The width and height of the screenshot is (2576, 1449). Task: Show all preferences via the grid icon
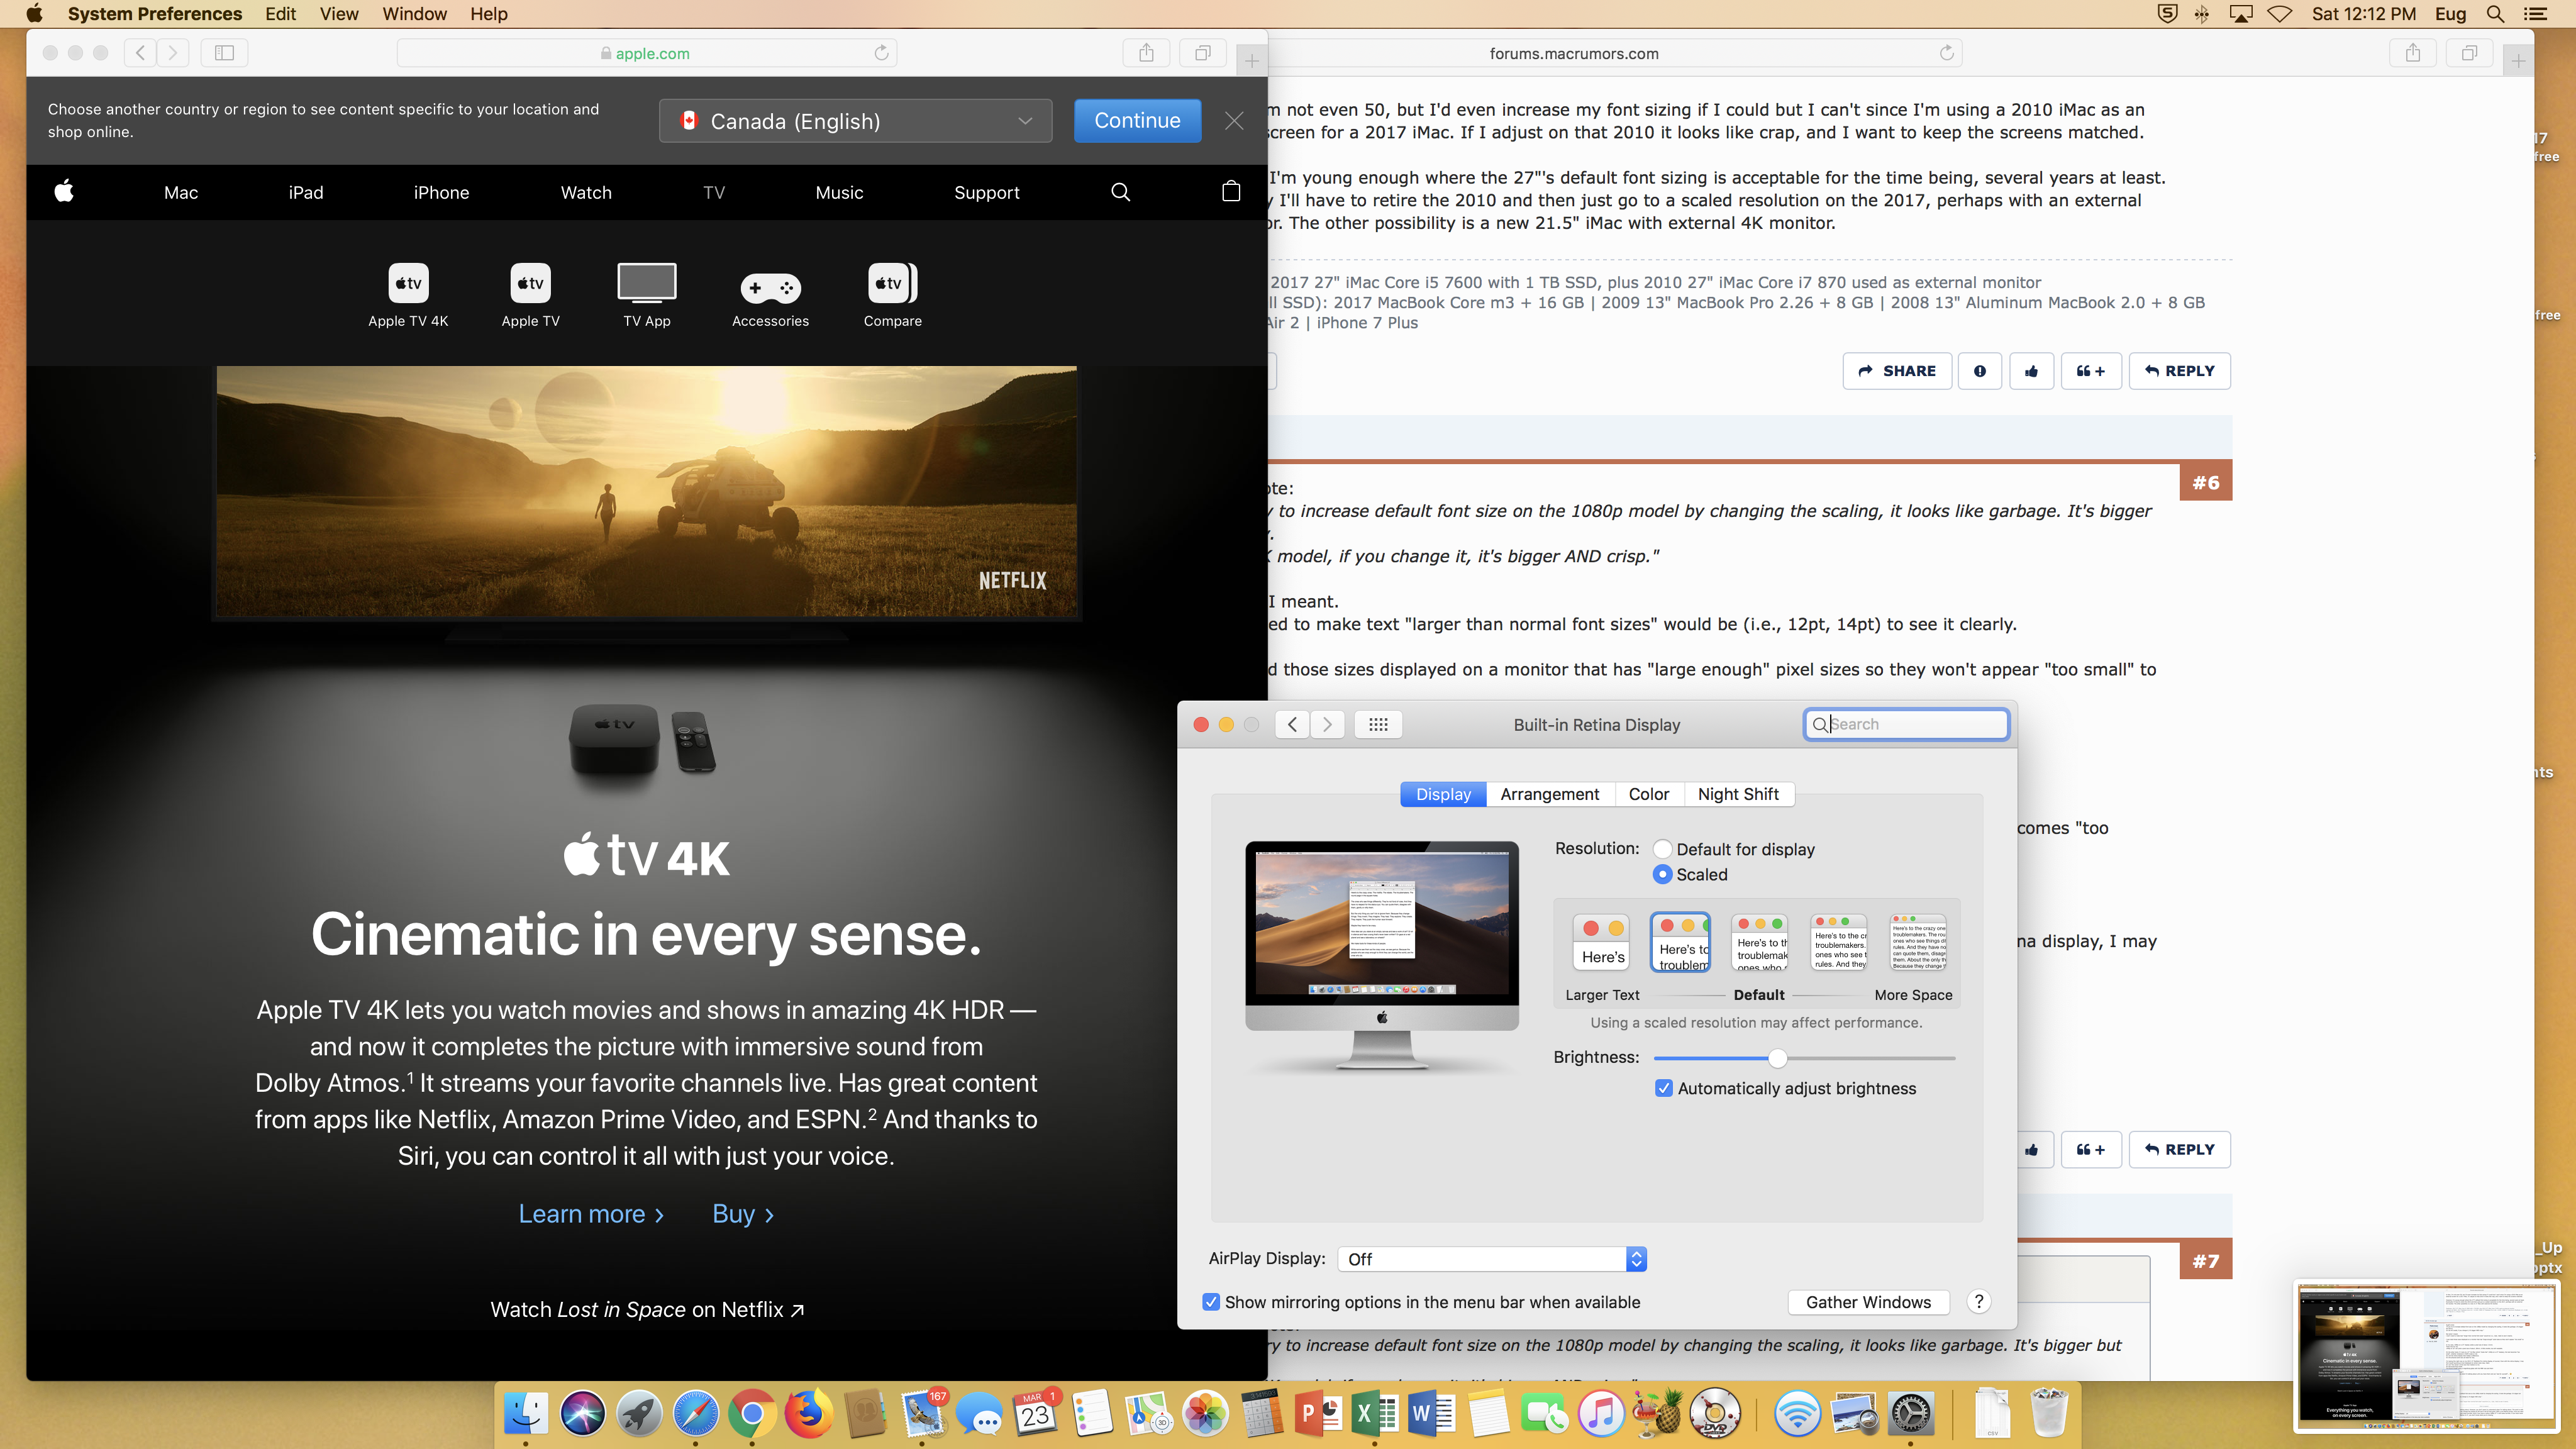[x=1378, y=724]
